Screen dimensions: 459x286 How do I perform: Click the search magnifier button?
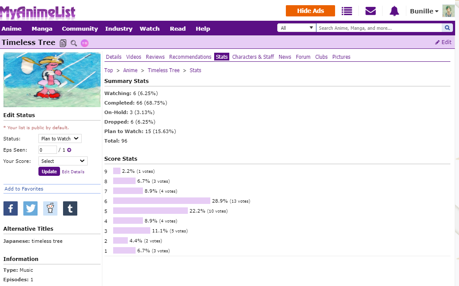click(447, 28)
